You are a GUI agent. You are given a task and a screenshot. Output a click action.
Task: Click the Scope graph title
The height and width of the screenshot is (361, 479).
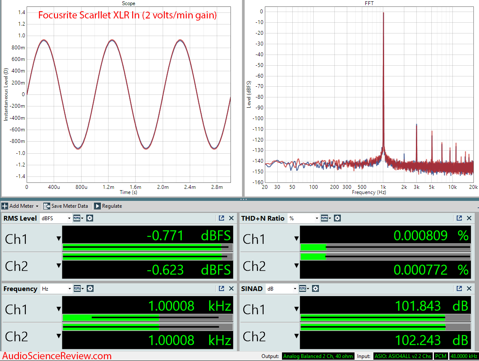(128, 3)
